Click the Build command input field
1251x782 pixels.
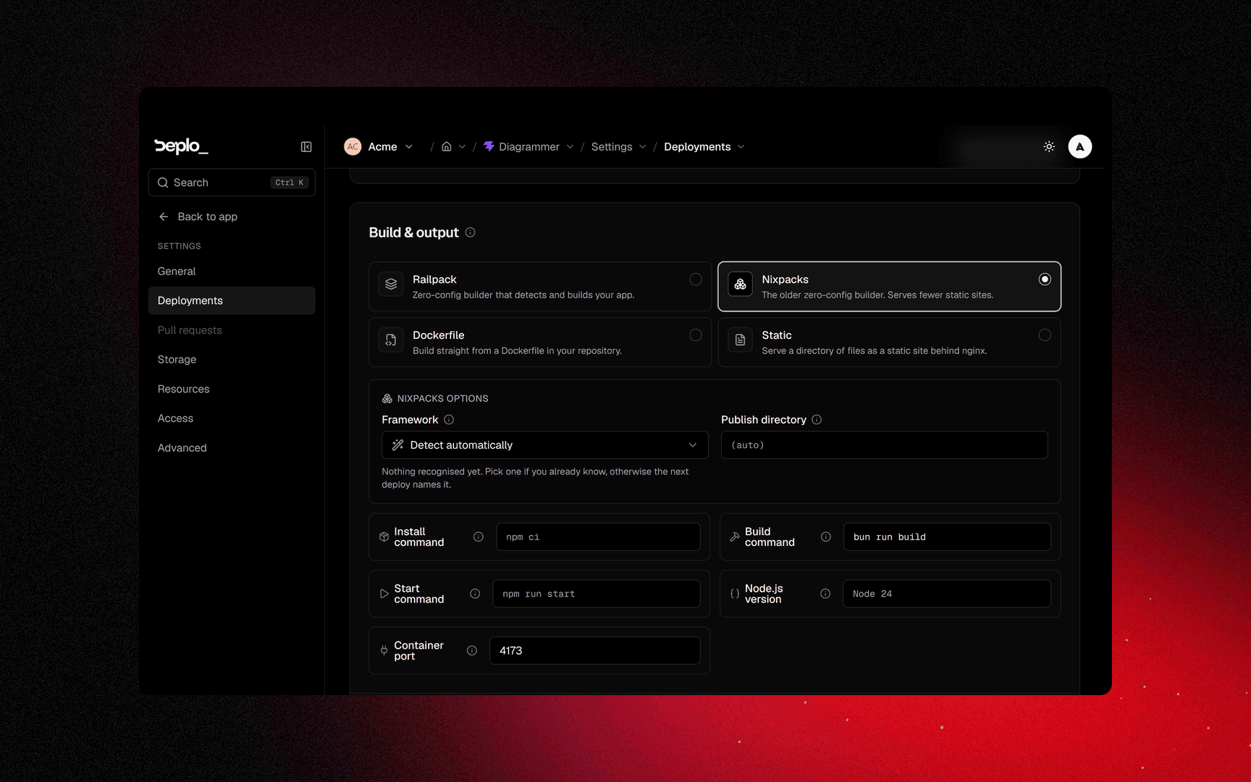[x=947, y=537]
